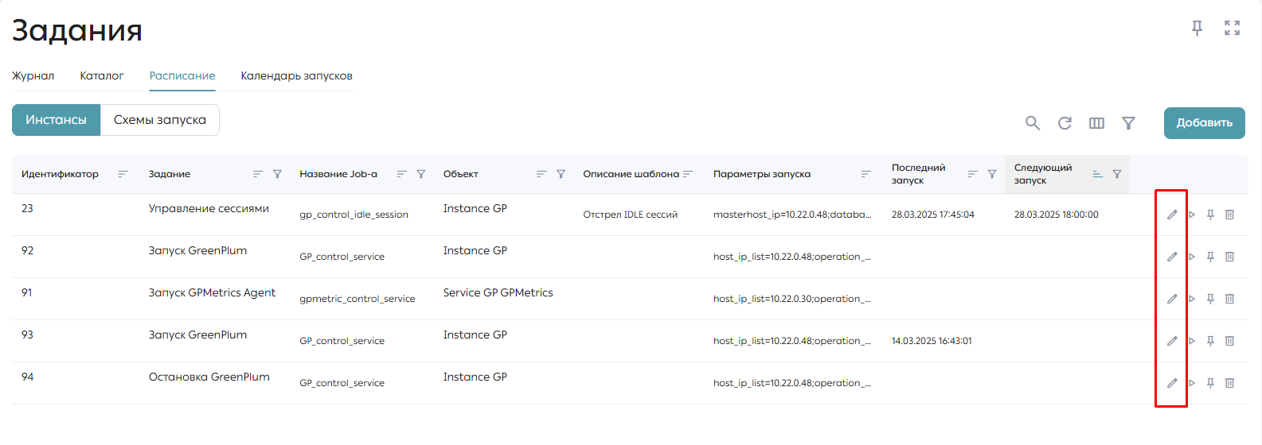Image resolution: width=1262 pixels, height=445 pixels.
Task: Edit task 23 with the pencil icon
Action: [x=1172, y=215]
